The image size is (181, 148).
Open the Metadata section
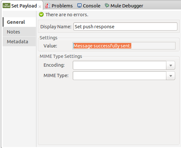tap(19, 42)
